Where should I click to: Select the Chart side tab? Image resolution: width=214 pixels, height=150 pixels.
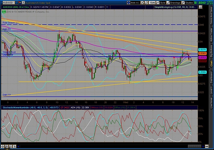coord(211,64)
